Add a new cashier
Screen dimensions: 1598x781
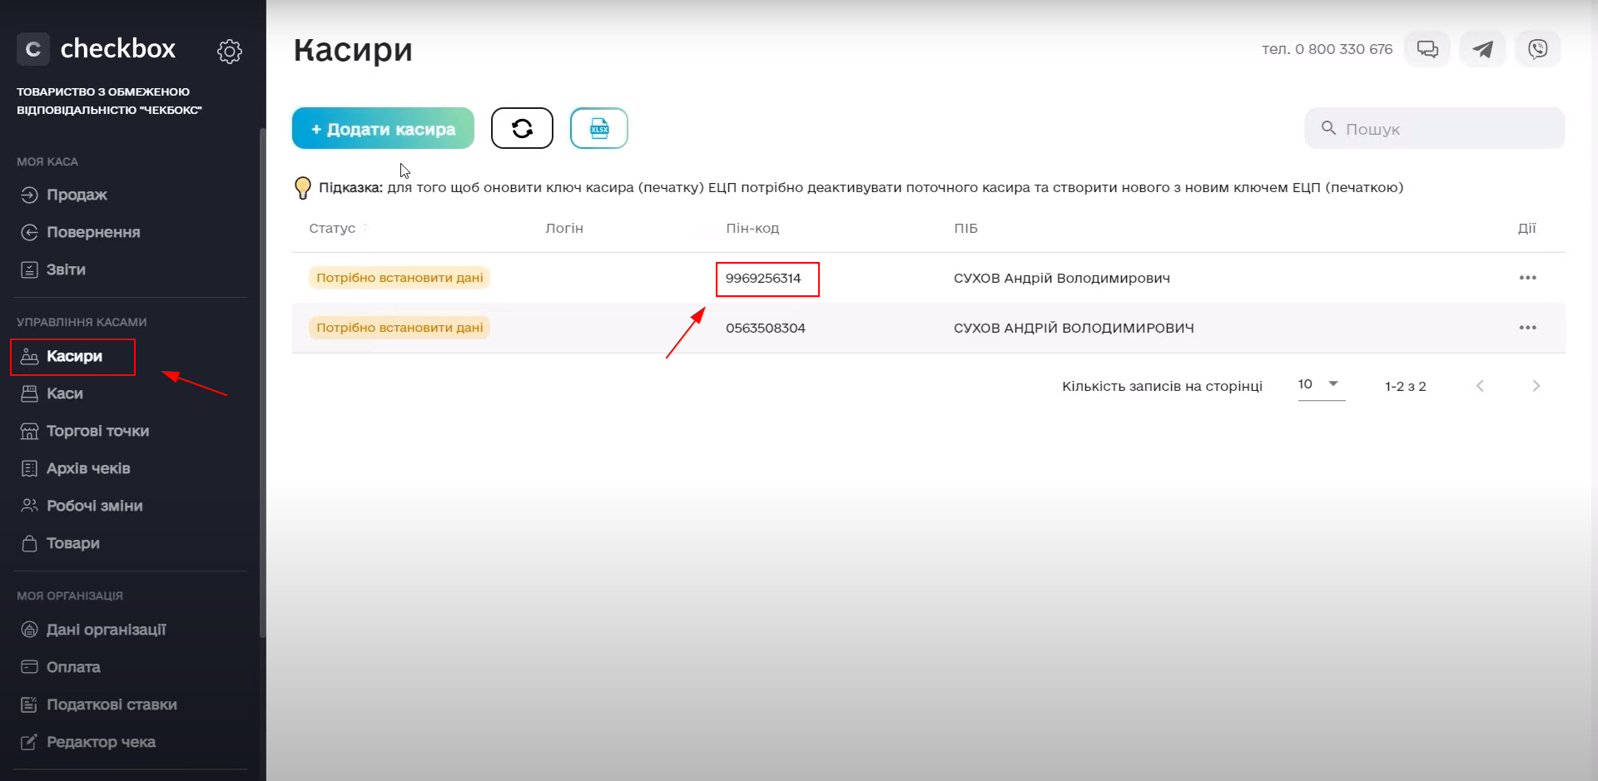pyautogui.click(x=383, y=128)
